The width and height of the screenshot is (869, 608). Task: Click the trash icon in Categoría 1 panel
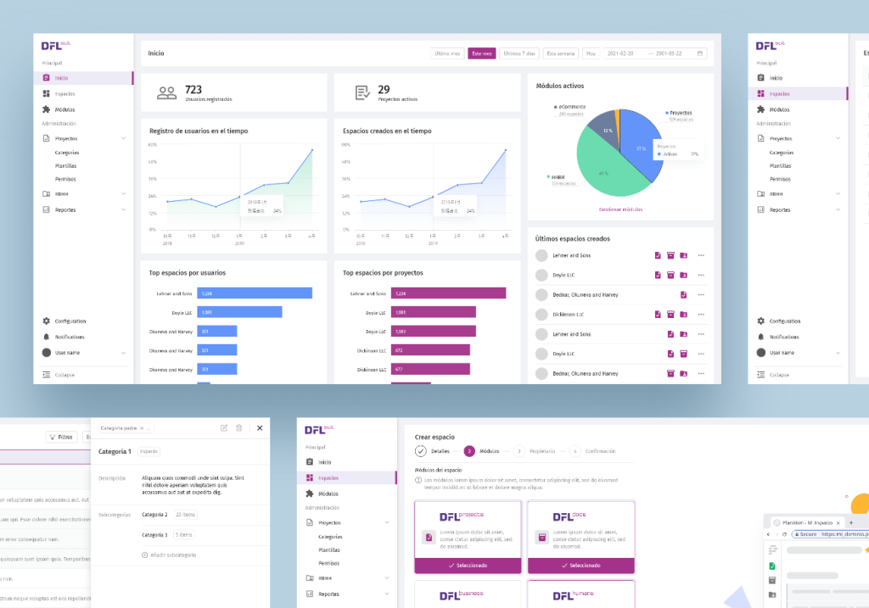point(239,428)
